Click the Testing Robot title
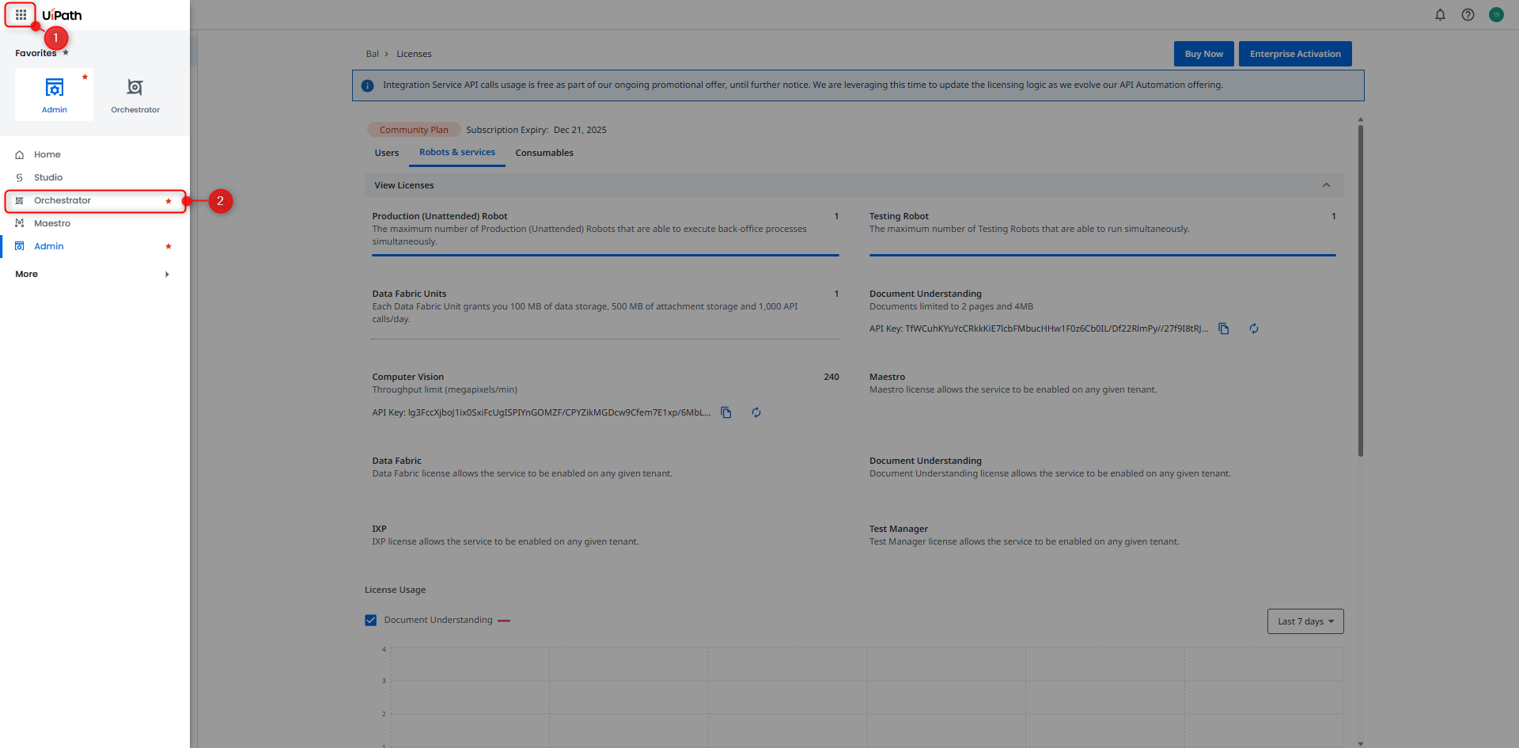 pyautogui.click(x=899, y=216)
